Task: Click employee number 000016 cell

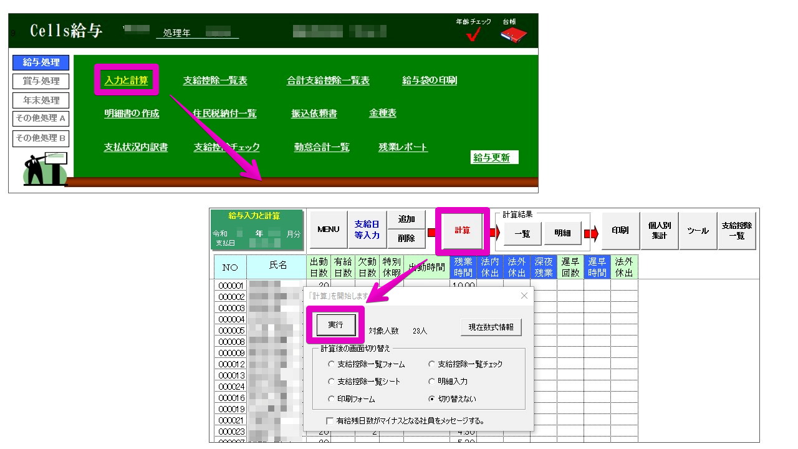Action: point(231,398)
